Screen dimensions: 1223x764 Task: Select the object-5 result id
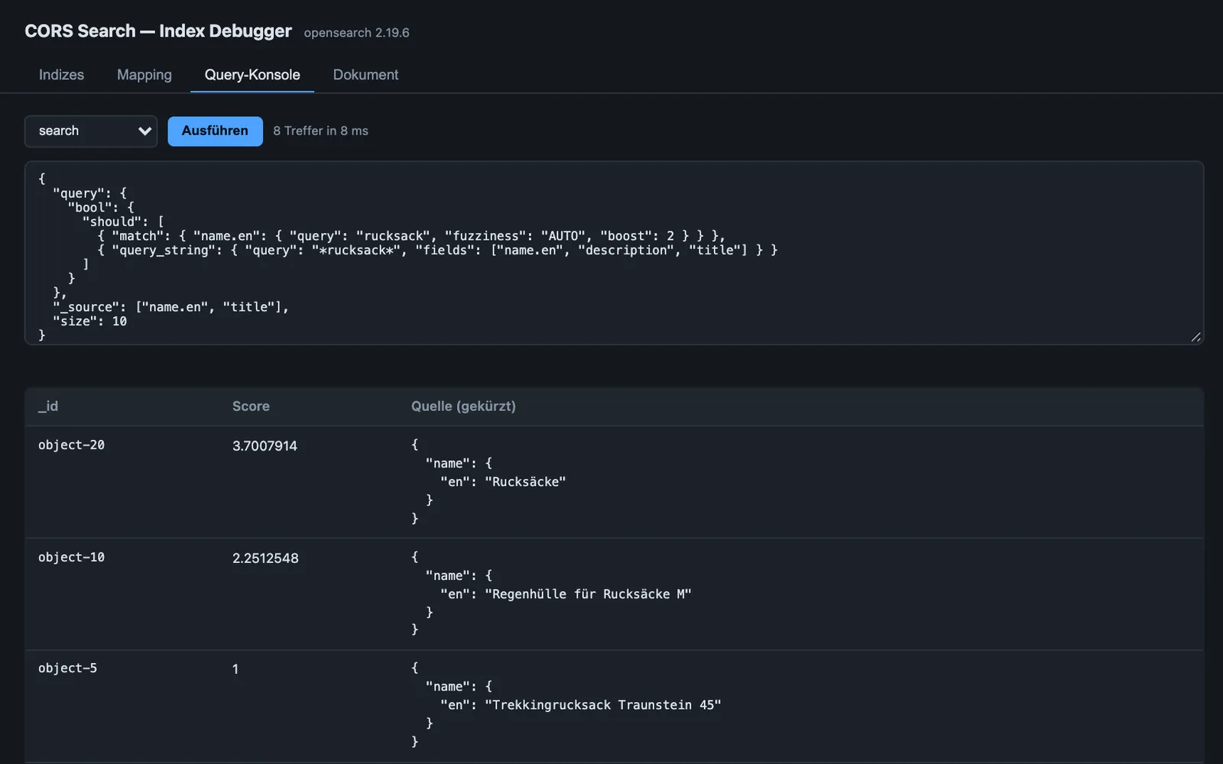coord(67,668)
